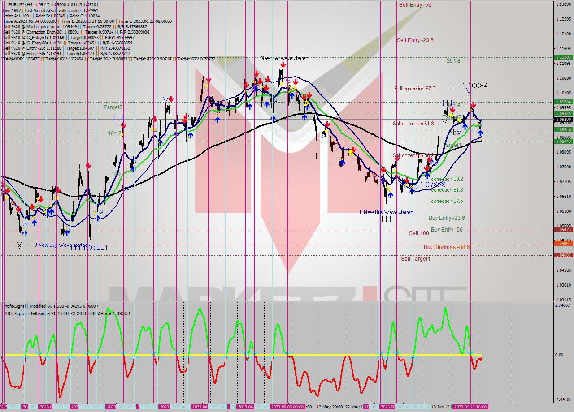Viewport: 574px width, 412px height.
Task: Click 'Buy Stoploss -88.6' label
Action: [x=447, y=247]
